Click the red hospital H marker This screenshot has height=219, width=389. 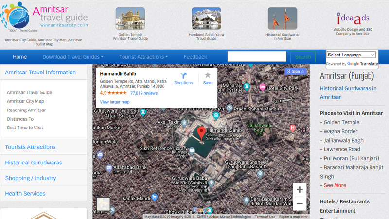click(x=293, y=128)
